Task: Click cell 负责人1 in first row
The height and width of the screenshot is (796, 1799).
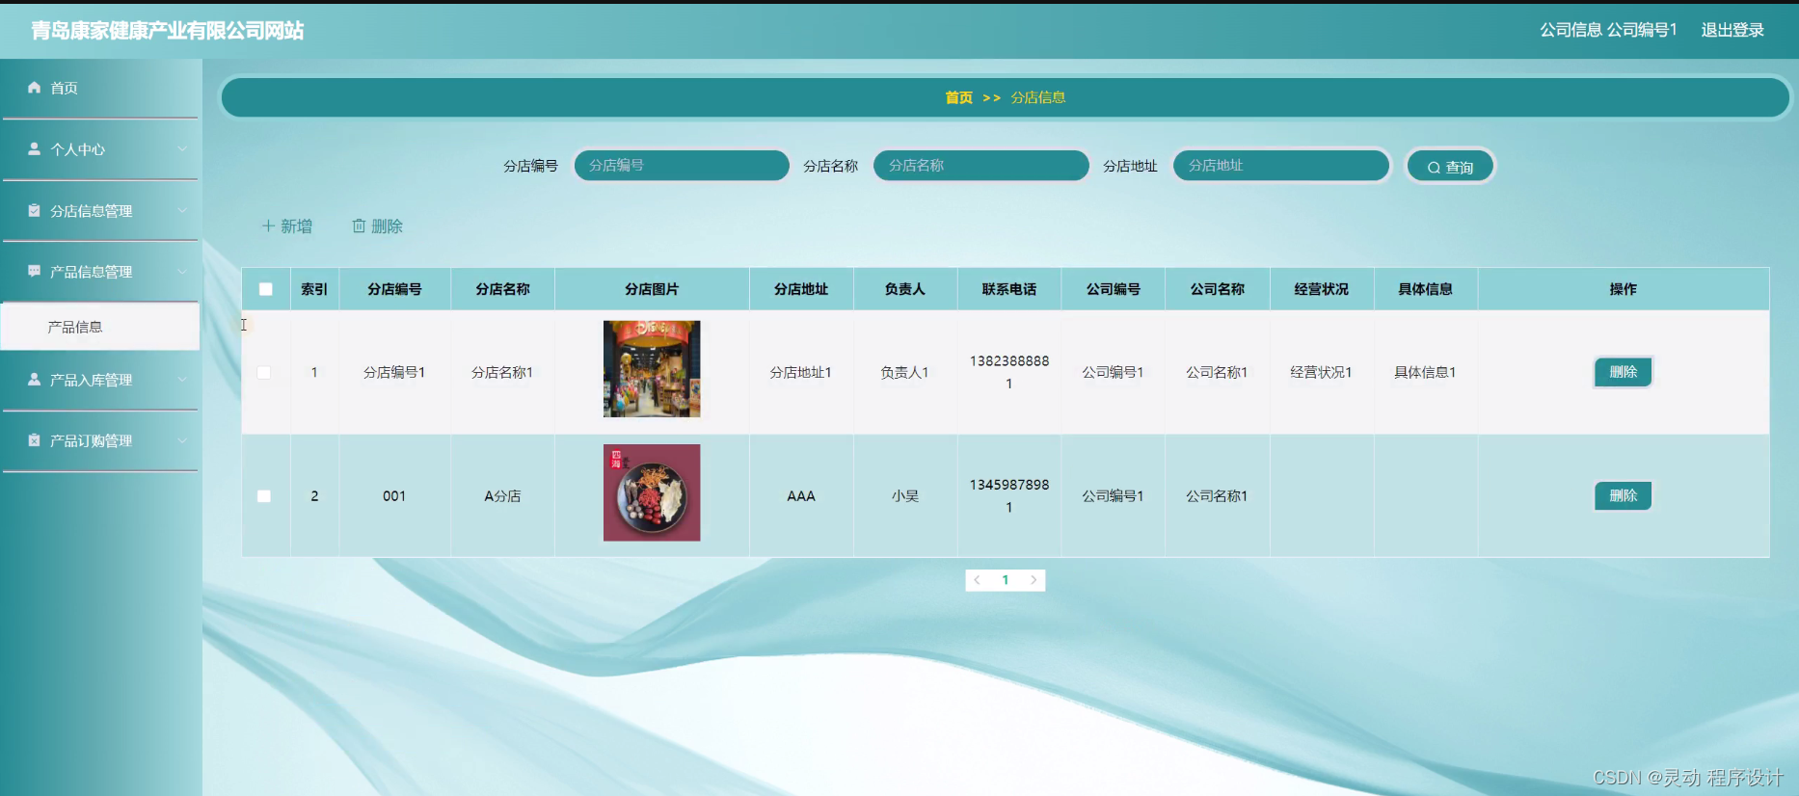Action: pyautogui.click(x=904, y=372)
